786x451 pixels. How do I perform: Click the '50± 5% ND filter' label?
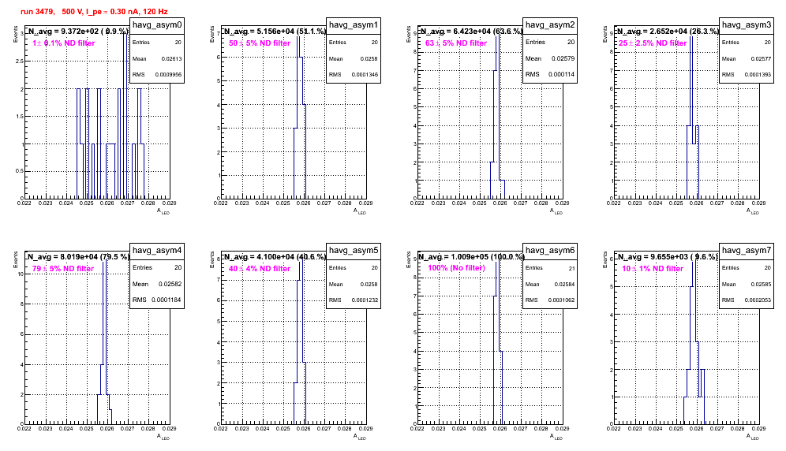pos(260,43)
